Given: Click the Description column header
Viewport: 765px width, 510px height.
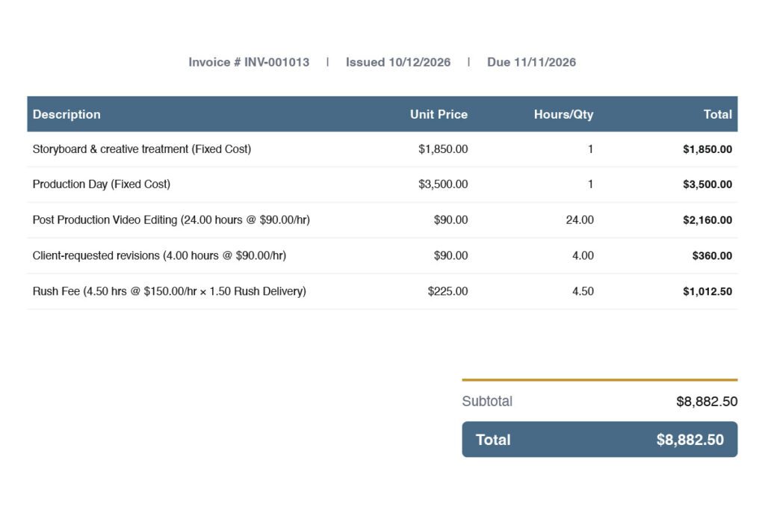Looking at the screenshot, I should 66,114.
